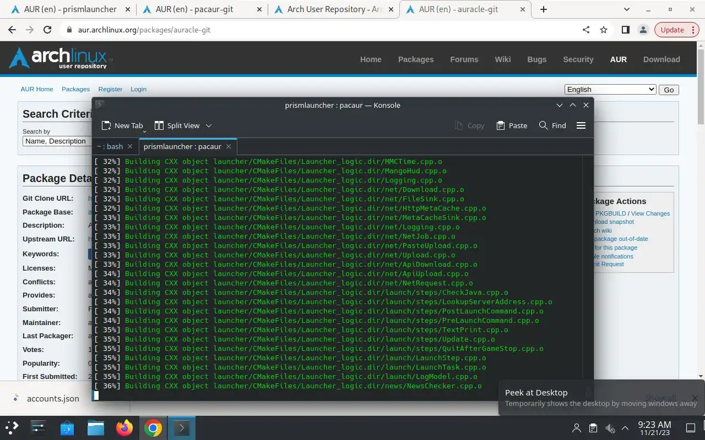This screenshot has width=705, height=440.
Task: Open 'Name, Description' search-by dropdown
Action: pyautogui.click(x=57, y=141)
